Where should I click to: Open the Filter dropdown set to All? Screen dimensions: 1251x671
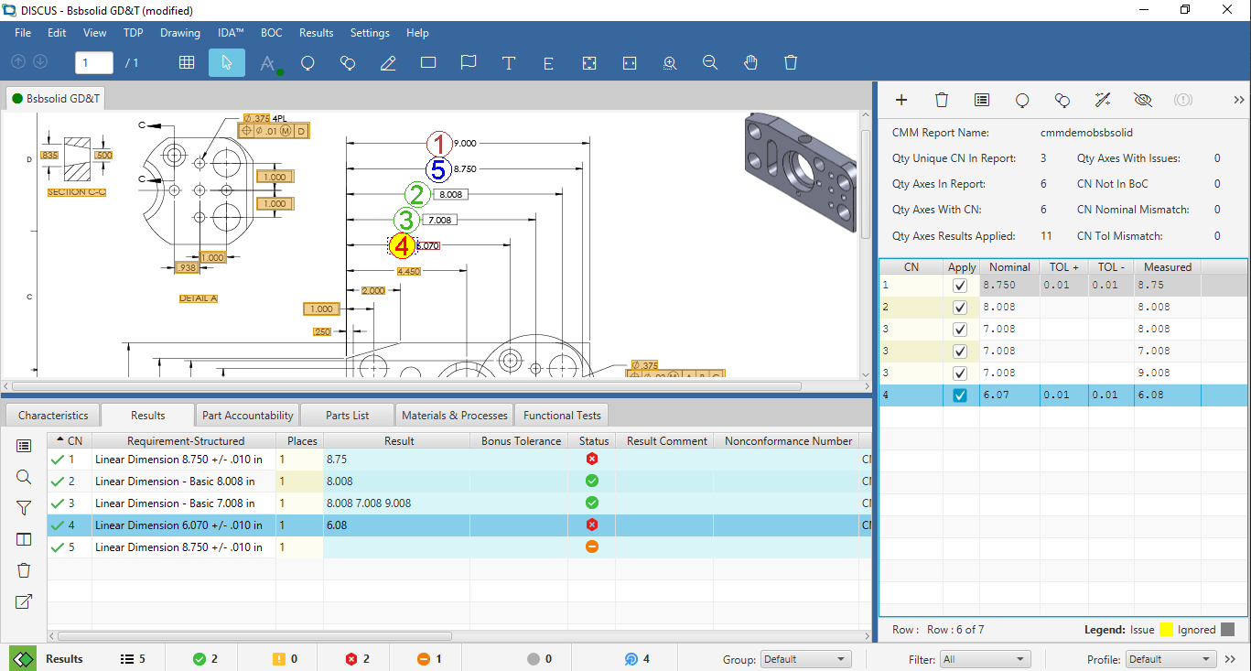[x=984, y=659]
